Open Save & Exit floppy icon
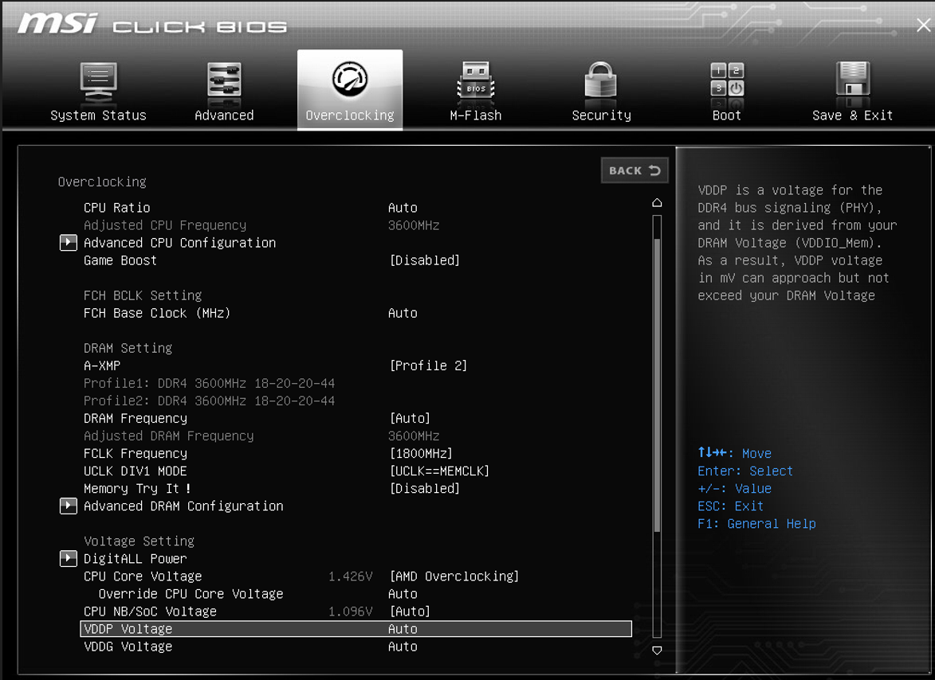Viewport: 935px width, 680px height. 853,79
